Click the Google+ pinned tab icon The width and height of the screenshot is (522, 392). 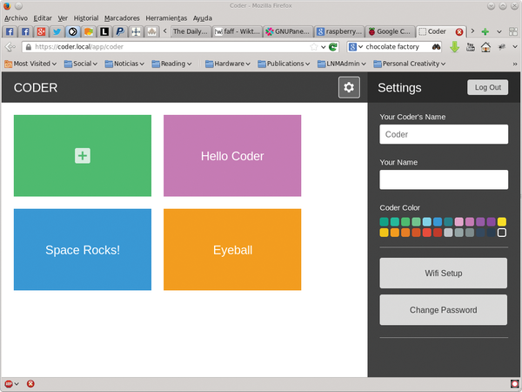41,31
